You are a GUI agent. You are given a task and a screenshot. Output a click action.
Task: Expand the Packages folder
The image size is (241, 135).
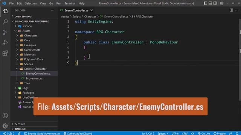(34, 93)
